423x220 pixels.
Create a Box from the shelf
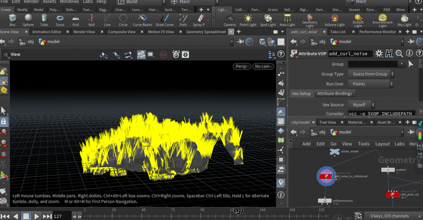click(12, 20)
